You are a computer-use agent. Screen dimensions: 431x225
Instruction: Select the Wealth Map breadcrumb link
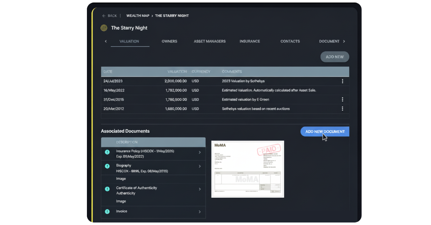(x=138, y=15)
